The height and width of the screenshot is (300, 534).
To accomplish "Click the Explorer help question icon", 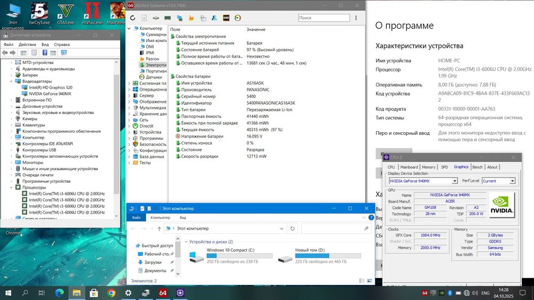I will 371,217.
